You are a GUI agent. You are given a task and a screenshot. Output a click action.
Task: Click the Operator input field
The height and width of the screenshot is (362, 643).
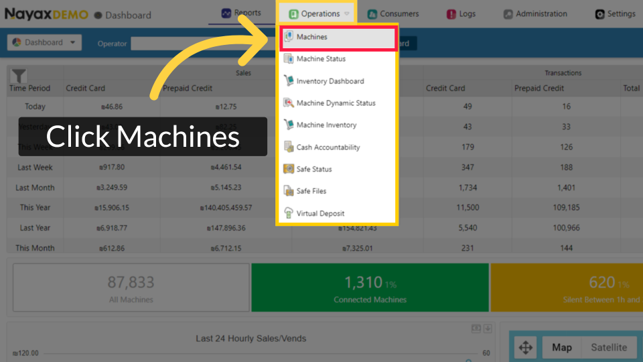(x=201, y=44)
